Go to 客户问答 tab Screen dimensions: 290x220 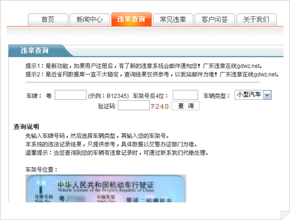[x=214, y=20]
